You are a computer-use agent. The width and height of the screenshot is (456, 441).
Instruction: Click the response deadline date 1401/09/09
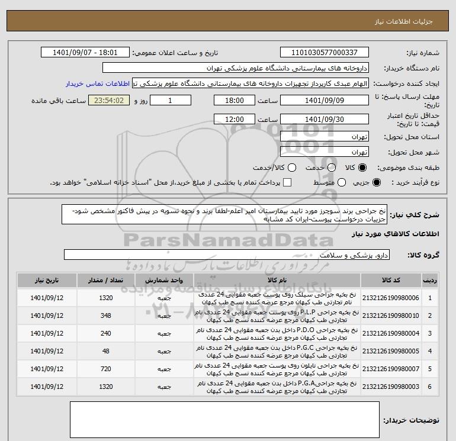pos(325,100)
